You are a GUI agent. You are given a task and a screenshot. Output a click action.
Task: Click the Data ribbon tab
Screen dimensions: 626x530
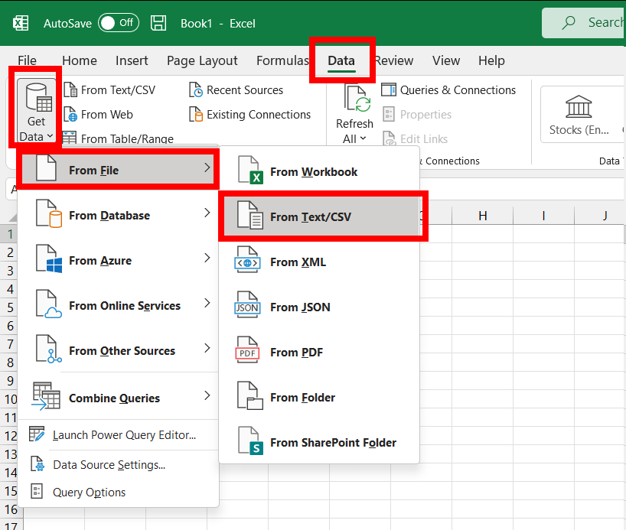point(341,60)
